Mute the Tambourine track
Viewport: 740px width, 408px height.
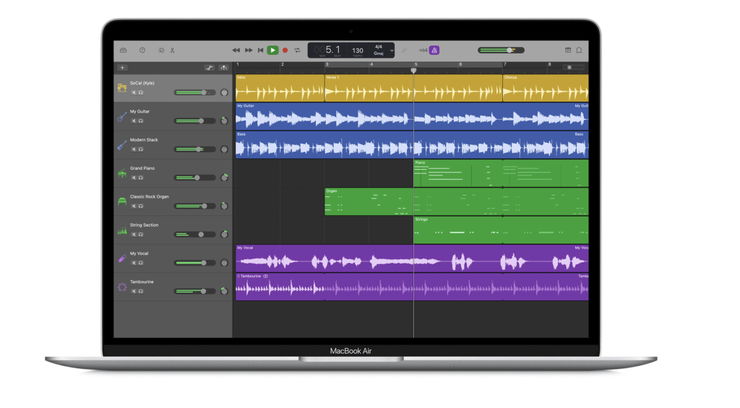pos(134,291)
